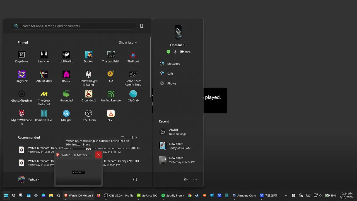Open Yeshua K user account menu
Image resolution: width=357 pixels, height=201 pixels.
pyautogui.click(x=29, y=180)
